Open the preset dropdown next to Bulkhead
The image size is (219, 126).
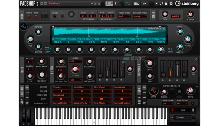point(92,4)
